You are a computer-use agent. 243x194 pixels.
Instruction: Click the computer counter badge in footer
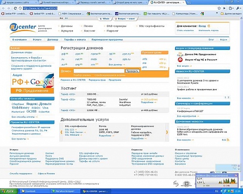pyautogui.click(x=186, y=184)
